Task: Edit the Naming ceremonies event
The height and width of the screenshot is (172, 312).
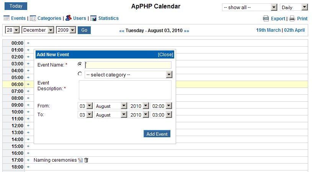Action: tap(80, 160)
